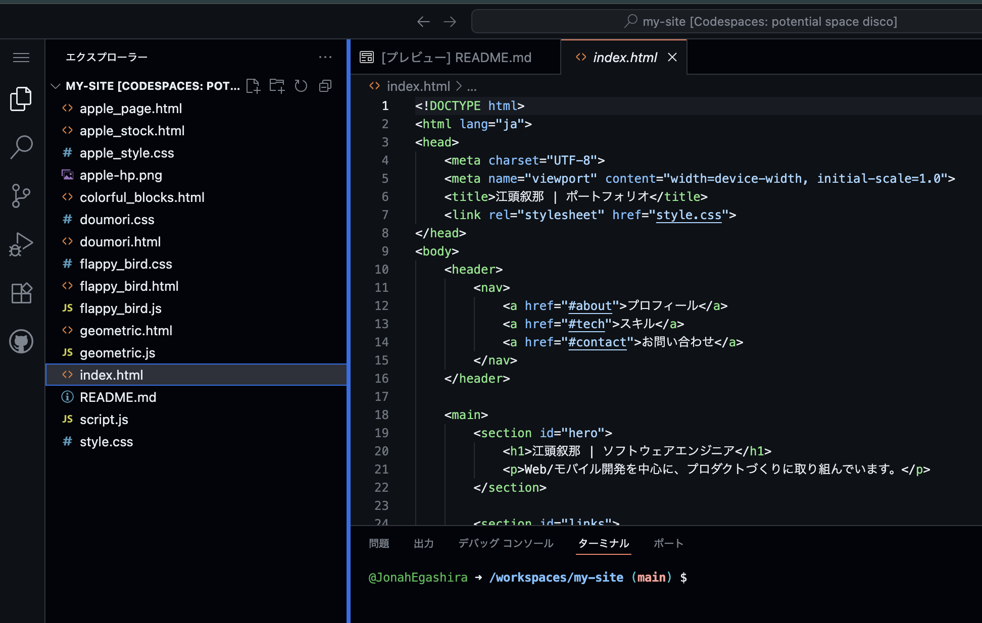Open flappy_bird.js in the file tree
The width and height of the screenshot is (982, 623).
(120, 308)
